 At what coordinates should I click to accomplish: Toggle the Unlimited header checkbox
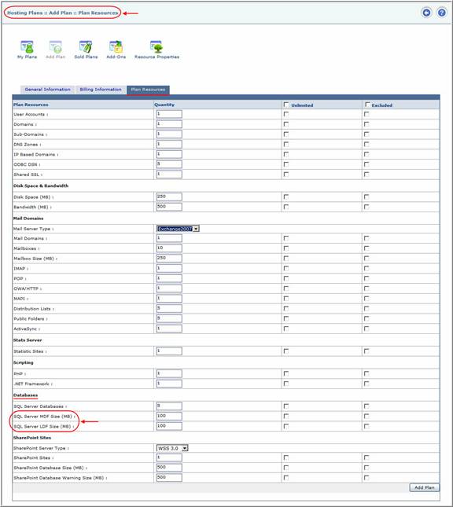tap(286, 105)
